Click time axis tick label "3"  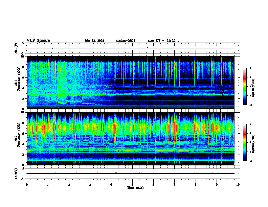[90, 185]
